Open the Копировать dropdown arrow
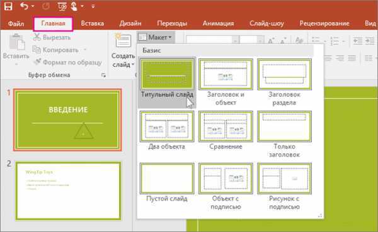The width and height of the screenshot is (378, 232). pos(85,50)
